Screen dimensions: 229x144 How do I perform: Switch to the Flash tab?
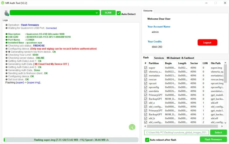(x=146, y=58)
